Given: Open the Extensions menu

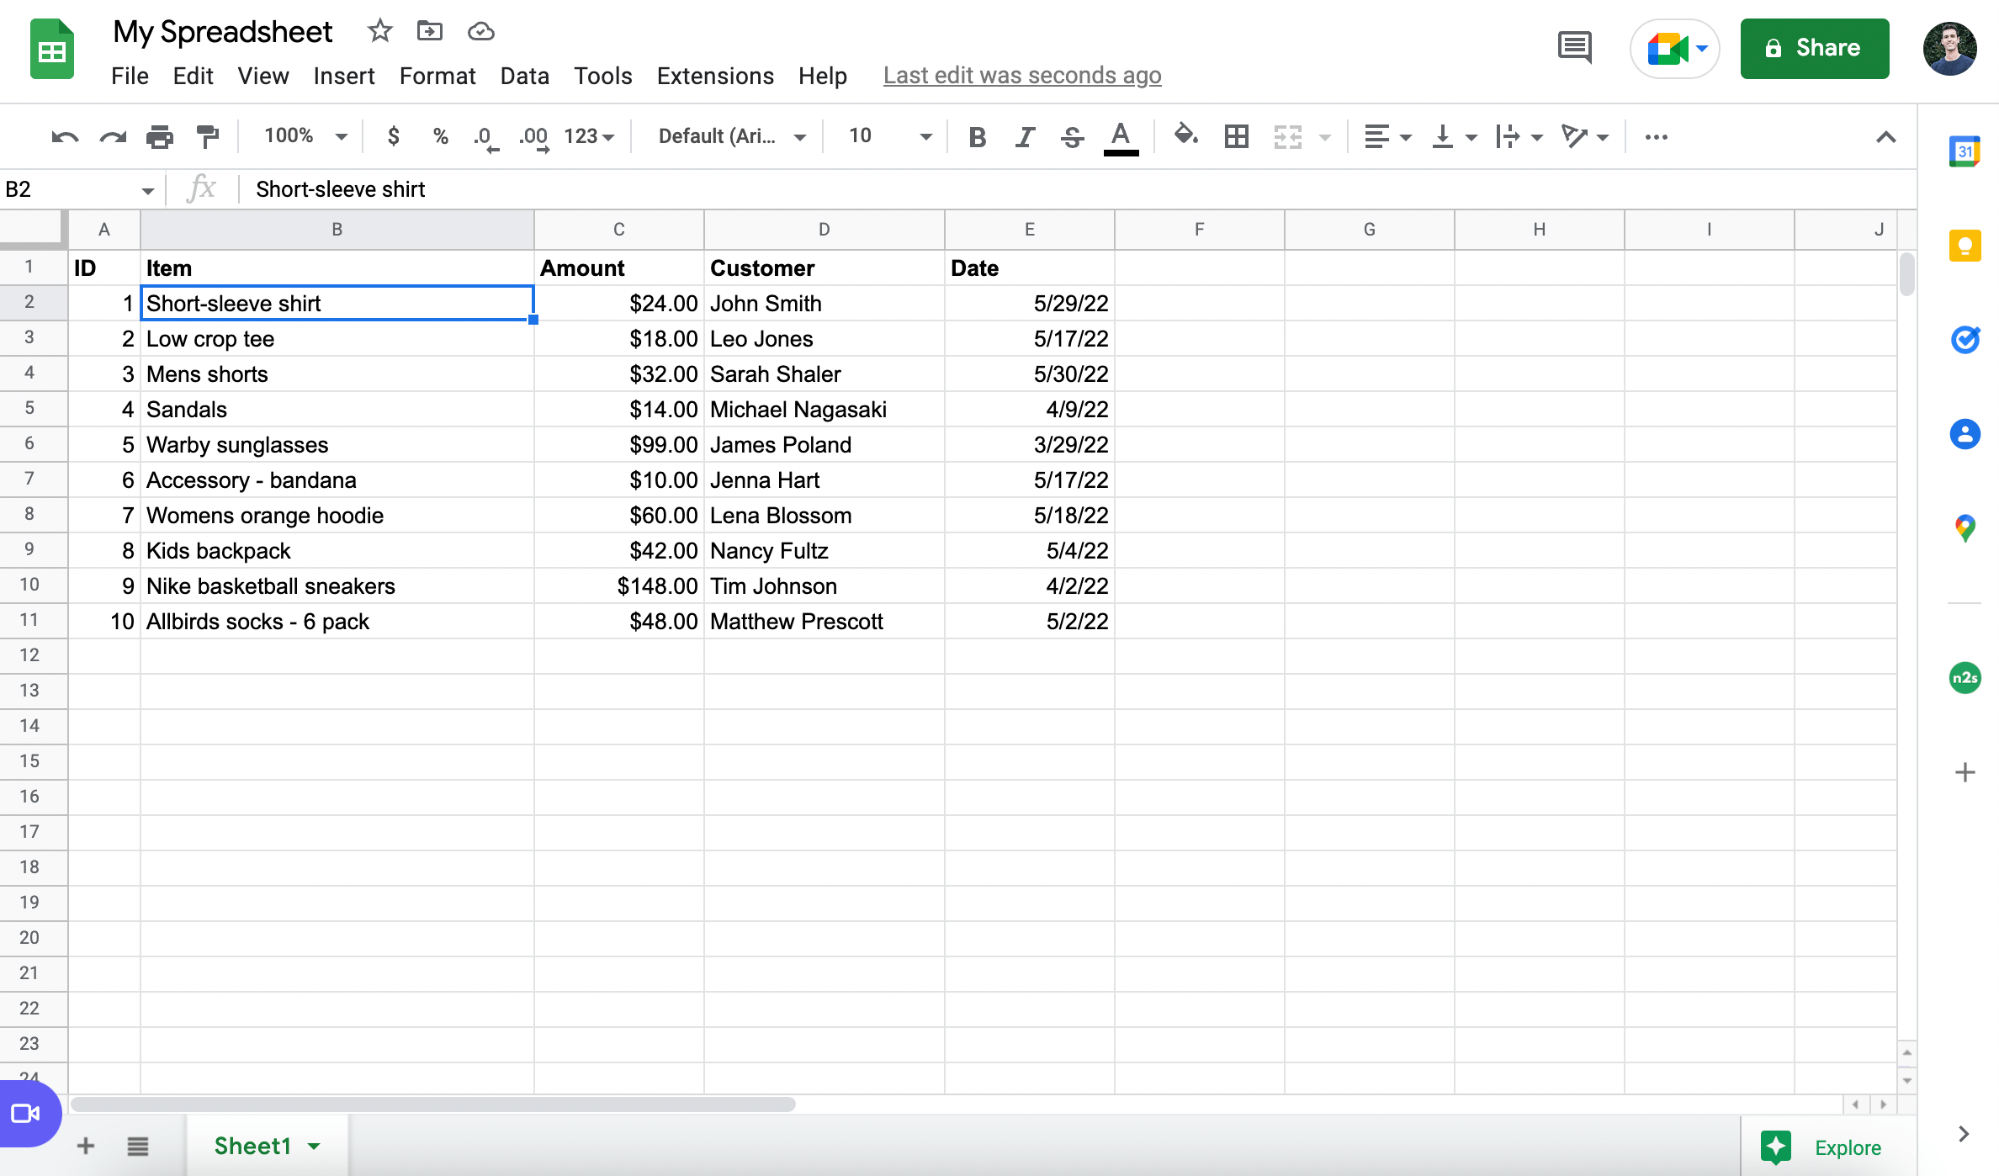Looking at the screenshot, I should pos(714,76).
